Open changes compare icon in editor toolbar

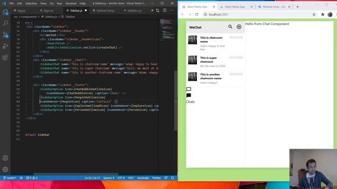157,10
